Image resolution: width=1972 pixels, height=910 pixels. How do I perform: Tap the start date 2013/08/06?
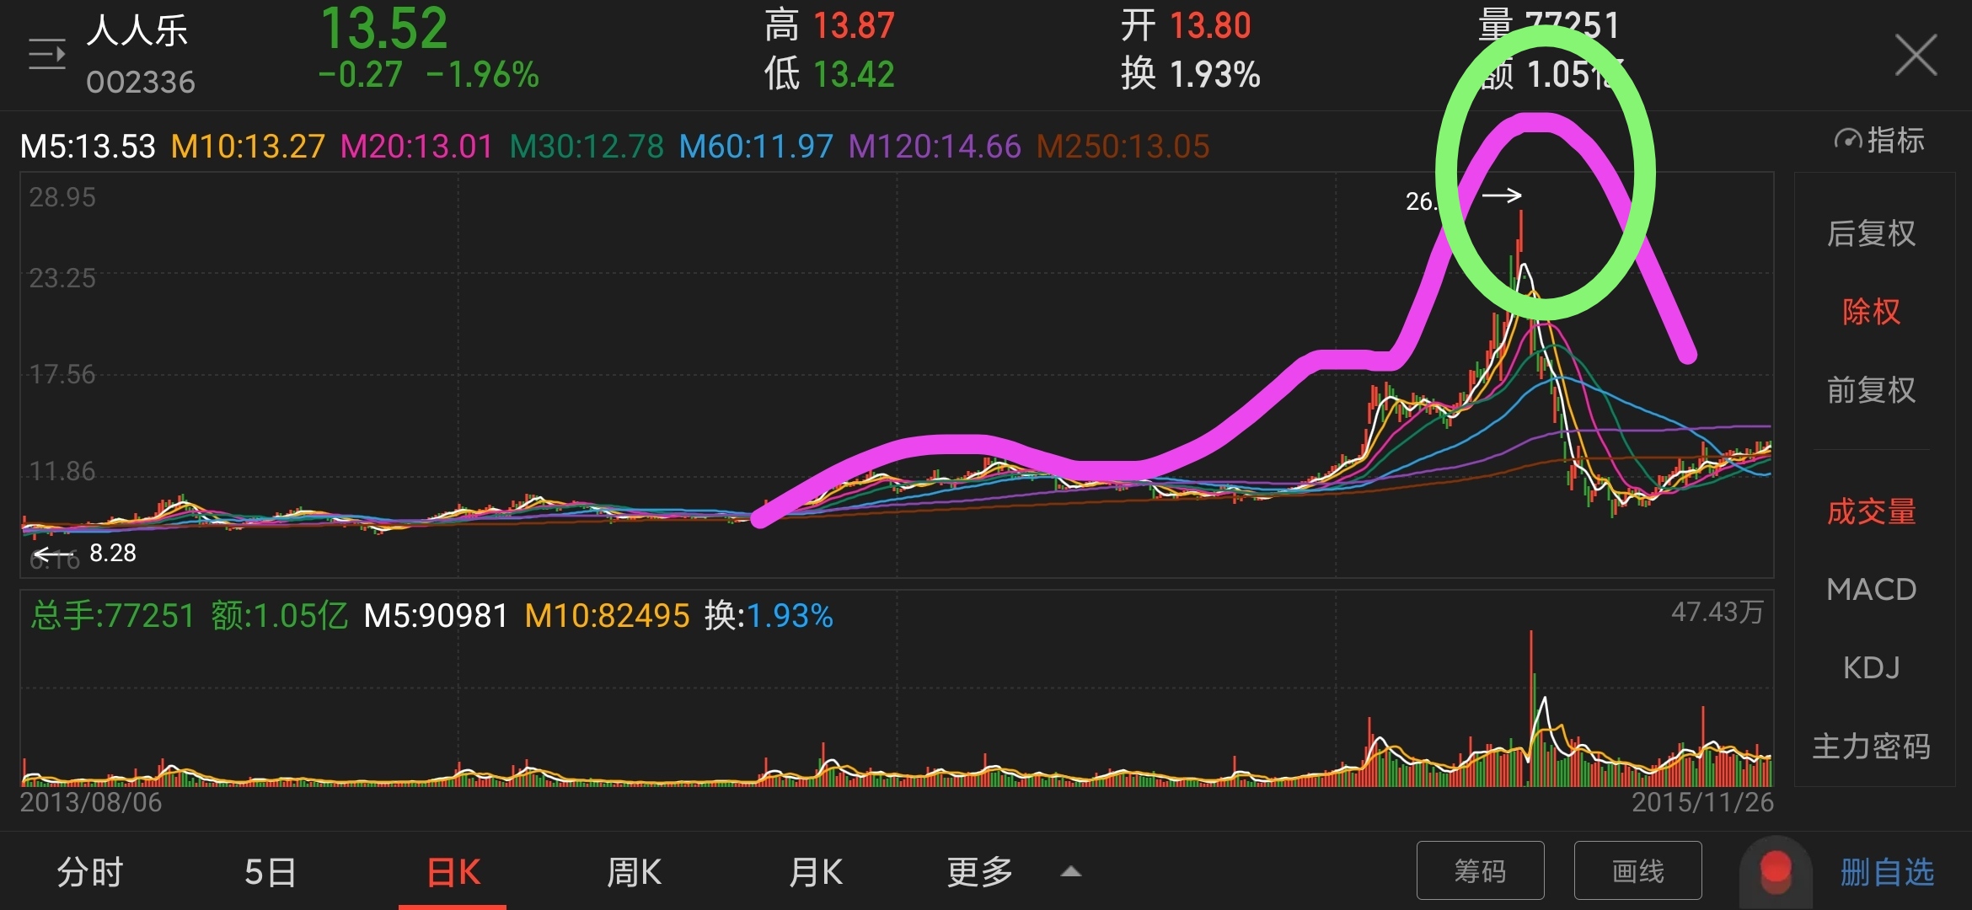[91, 801]
